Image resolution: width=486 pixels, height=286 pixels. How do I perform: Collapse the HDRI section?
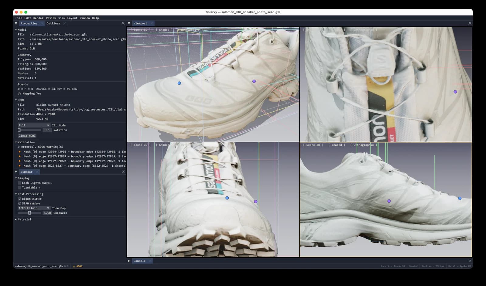16,100
